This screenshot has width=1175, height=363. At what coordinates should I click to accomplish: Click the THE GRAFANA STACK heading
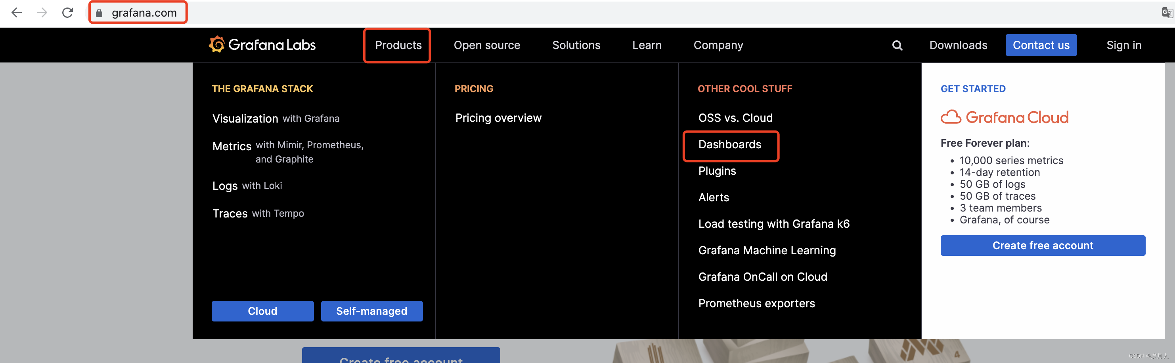[262, 89]
